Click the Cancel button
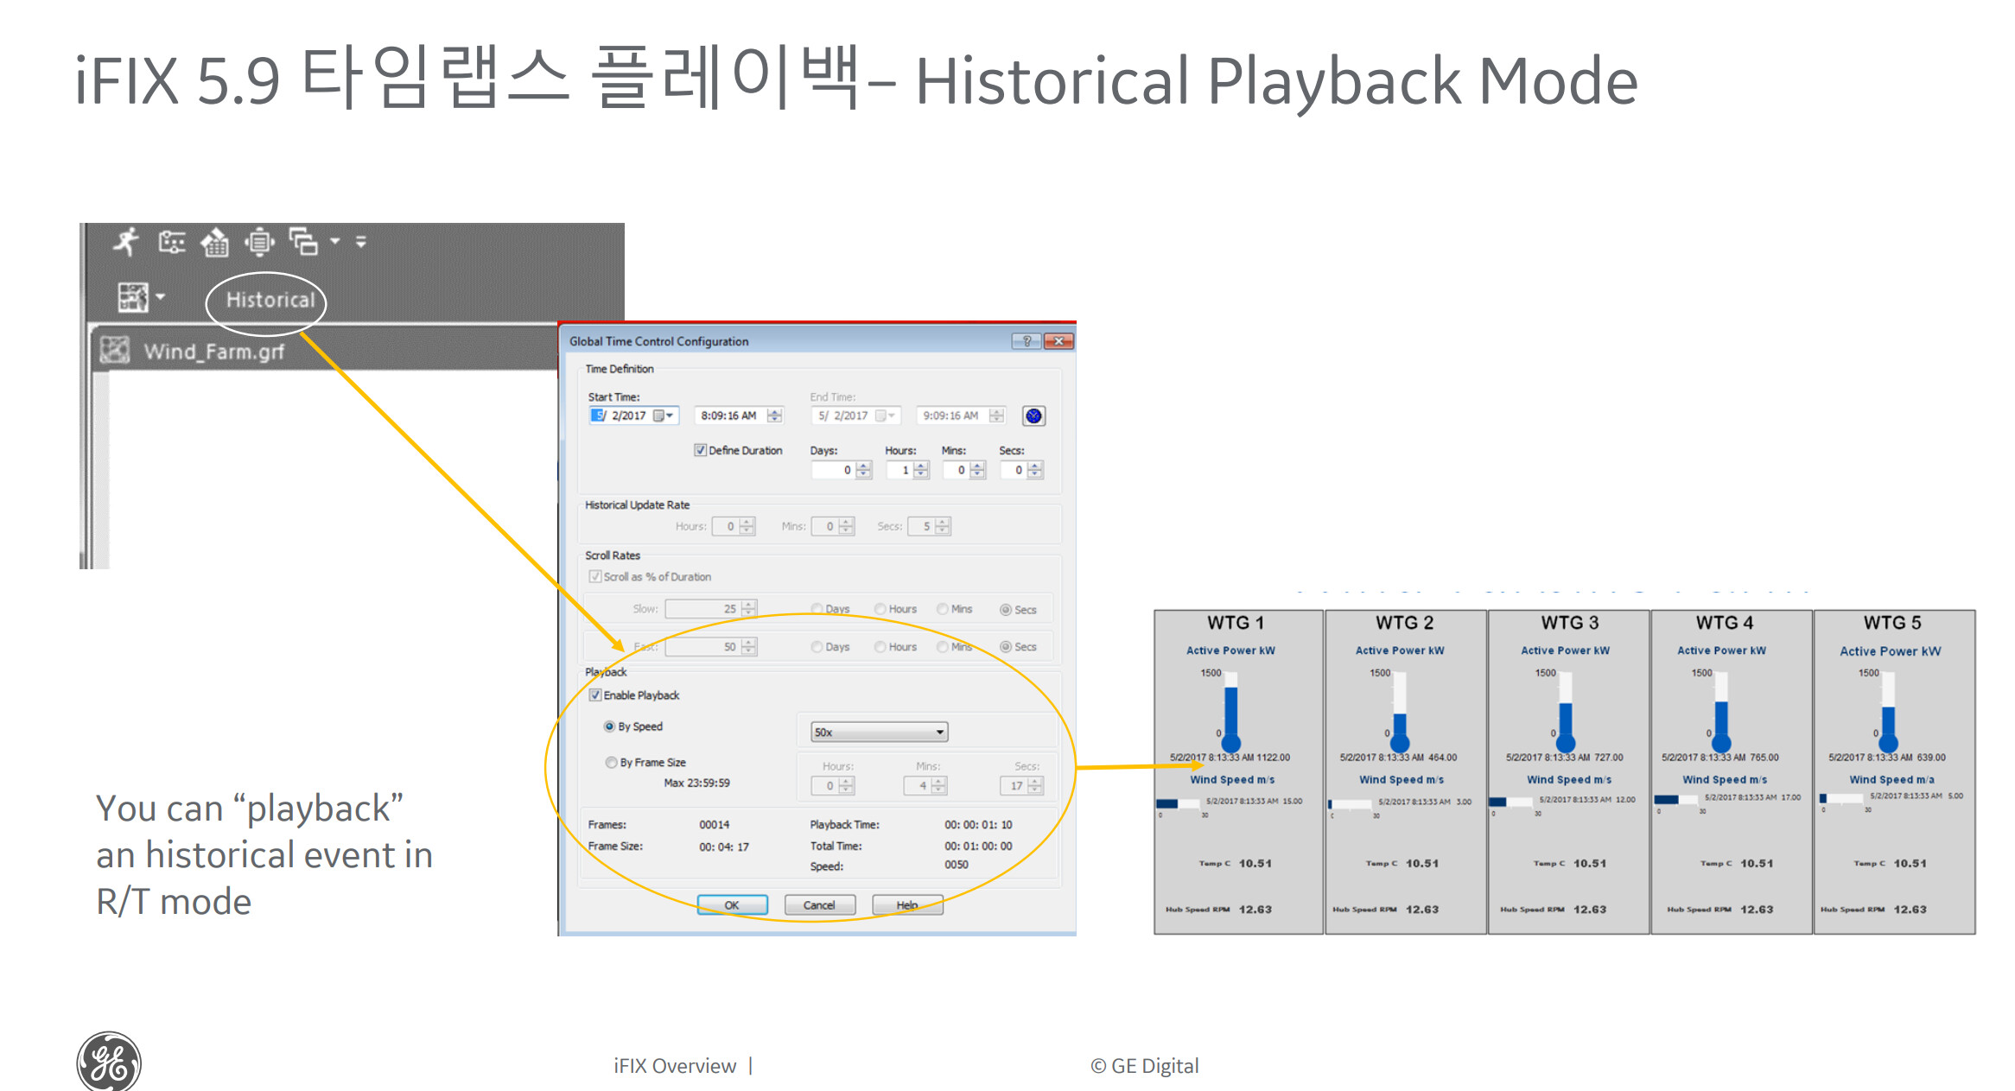 click(818, 904)
